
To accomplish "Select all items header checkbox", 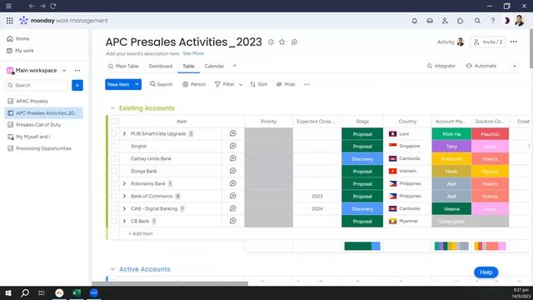I will click(x=114, y=122).
